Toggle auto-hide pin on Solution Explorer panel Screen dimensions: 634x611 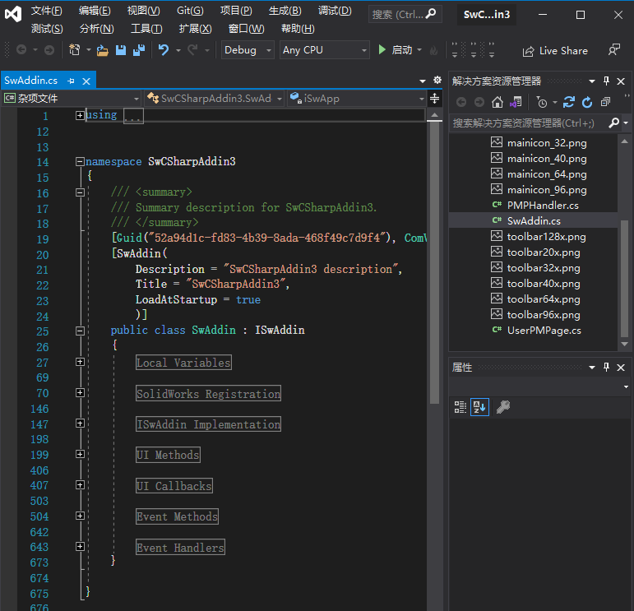[606, 81]
